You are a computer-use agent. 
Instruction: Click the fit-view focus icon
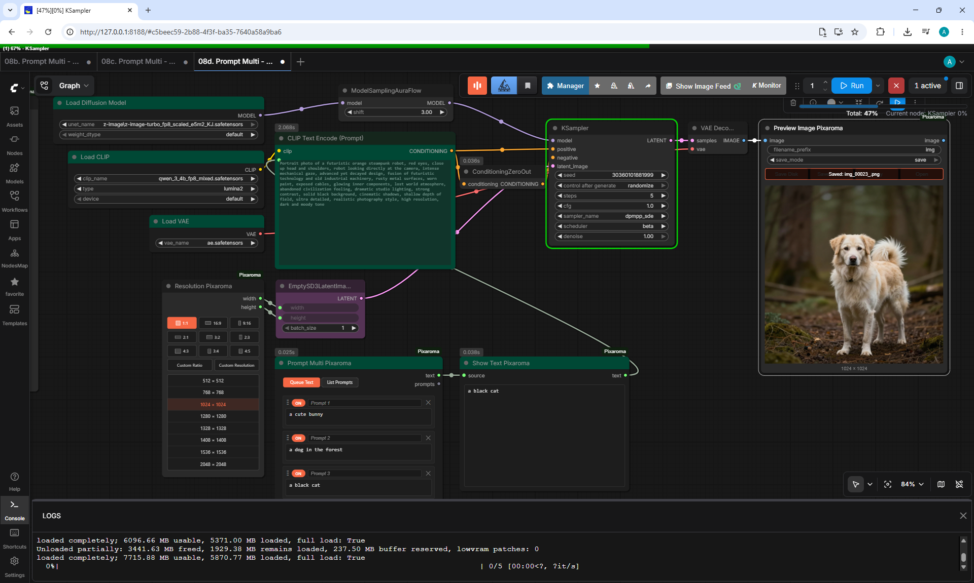[888, 484]
